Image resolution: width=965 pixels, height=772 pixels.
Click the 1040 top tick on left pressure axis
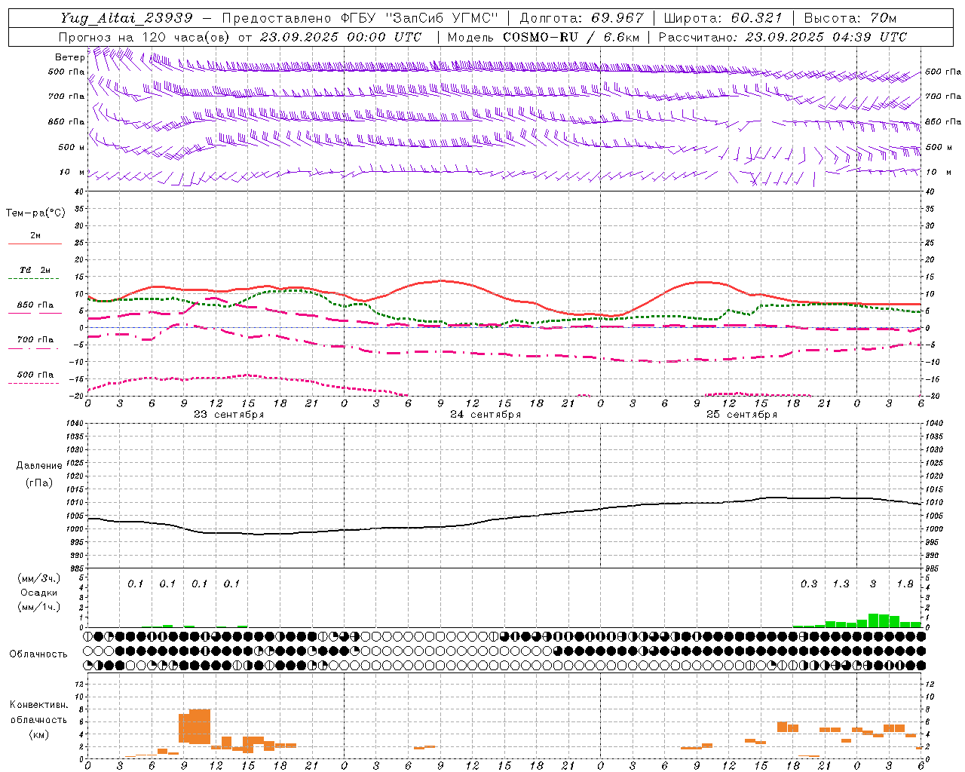pyautogui.click(x=77, y=423)
